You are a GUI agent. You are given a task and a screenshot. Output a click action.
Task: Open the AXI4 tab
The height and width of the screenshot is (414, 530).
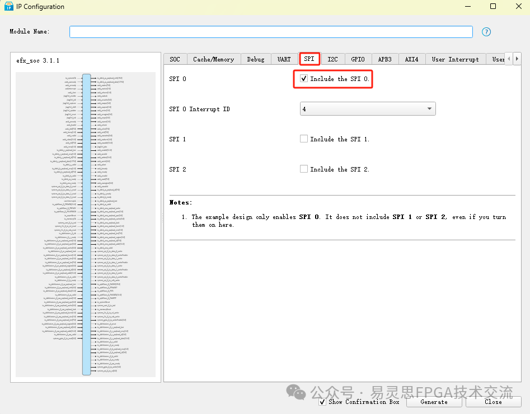(x=411, y=59)
